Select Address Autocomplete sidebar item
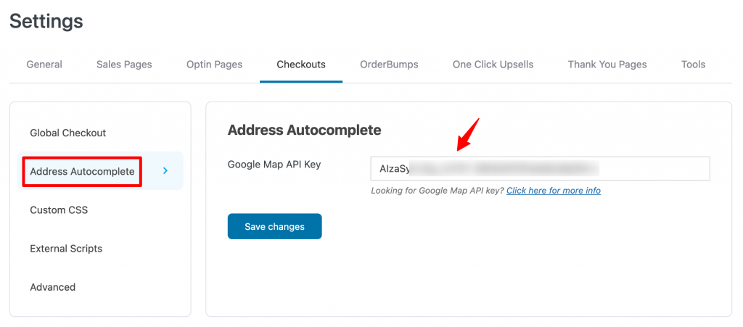743x327 pixels. click(82, 171)
